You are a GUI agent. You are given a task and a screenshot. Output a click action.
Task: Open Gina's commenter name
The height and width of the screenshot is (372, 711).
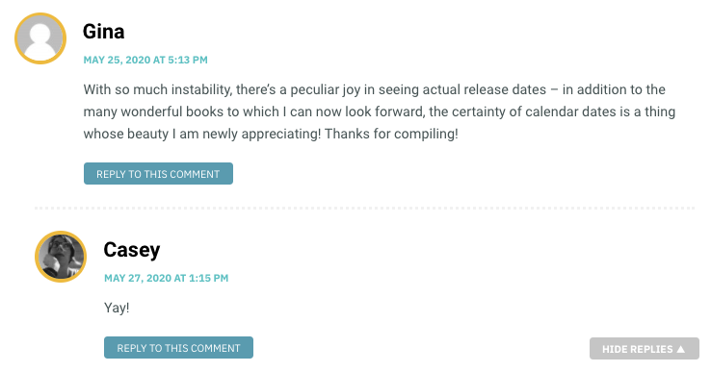(x=103, y=32)
